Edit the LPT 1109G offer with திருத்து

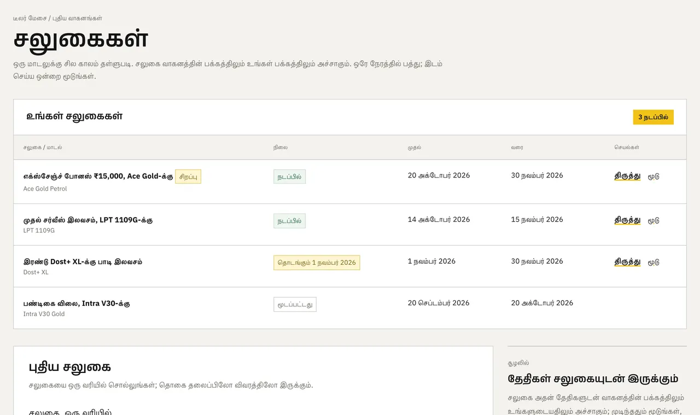[627, 220]
